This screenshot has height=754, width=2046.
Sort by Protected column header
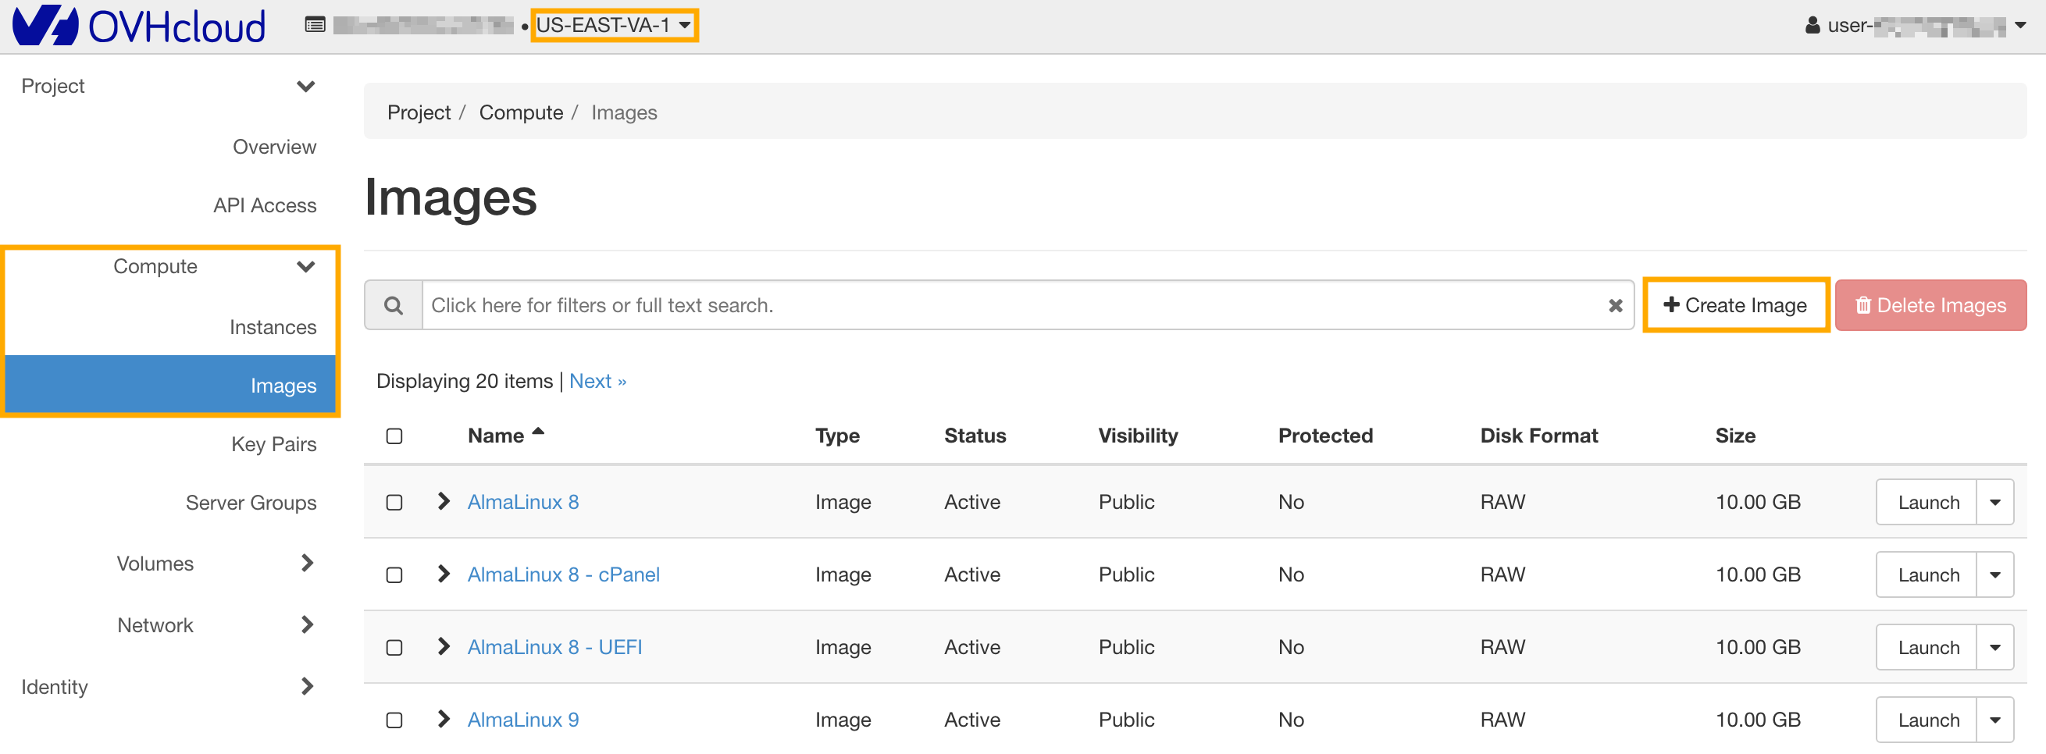pos(1324,436)
